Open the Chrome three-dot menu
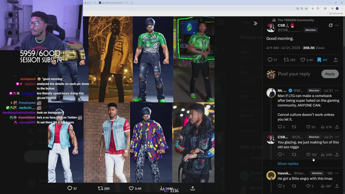The width and height of the screenshot is (345, 194). tap(342, 8)
